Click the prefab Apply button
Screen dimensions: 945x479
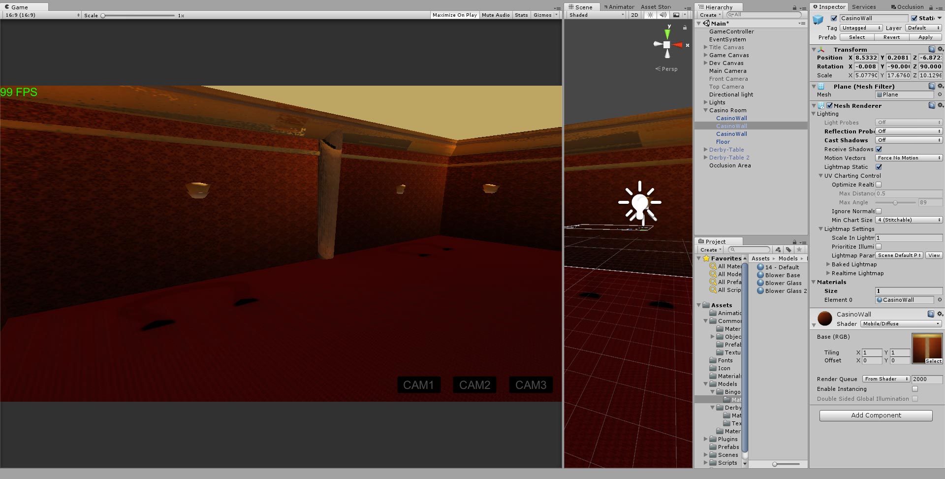[x=925, y=37]
